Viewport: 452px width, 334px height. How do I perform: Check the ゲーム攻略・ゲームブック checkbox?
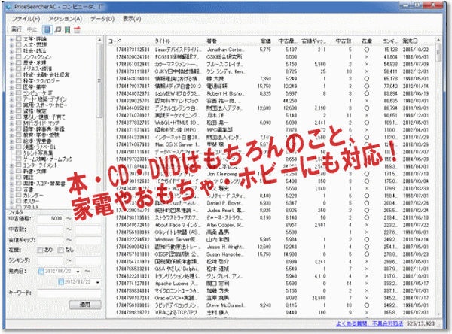point(19,159)
